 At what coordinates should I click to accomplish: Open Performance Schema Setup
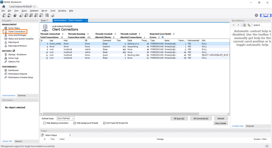20,78
